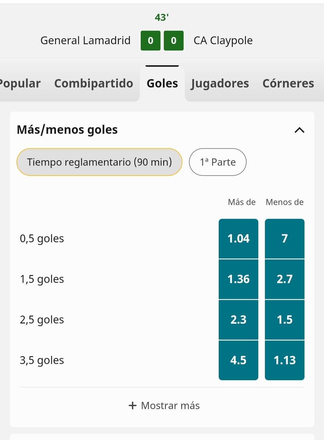Collapse the Más/menos goles section chevron
This screenshot has width=324, height=440.
[x=299, y=130]
